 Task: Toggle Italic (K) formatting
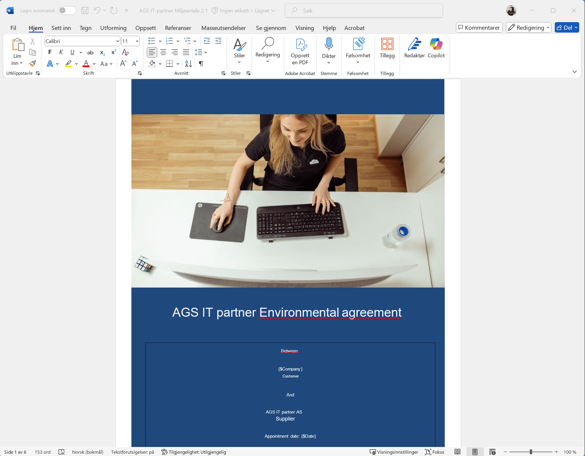[61, 52]
